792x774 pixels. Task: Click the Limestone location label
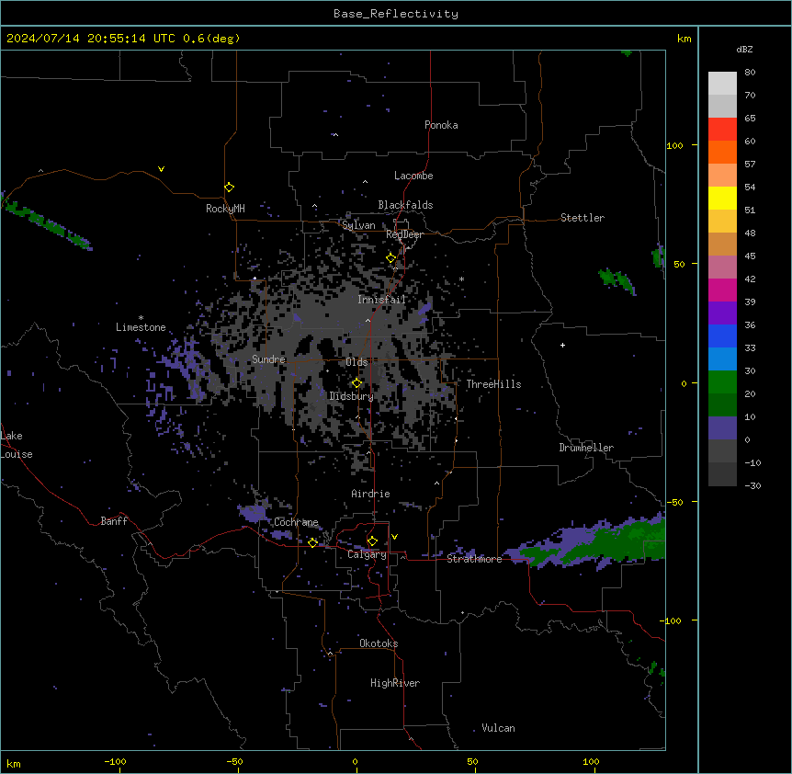[x=141, y=327]
